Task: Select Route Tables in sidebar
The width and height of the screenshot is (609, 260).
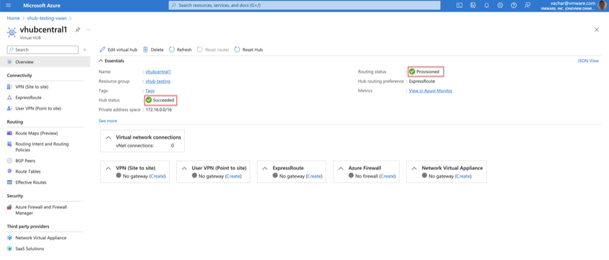Action: (x=27, y=172)
